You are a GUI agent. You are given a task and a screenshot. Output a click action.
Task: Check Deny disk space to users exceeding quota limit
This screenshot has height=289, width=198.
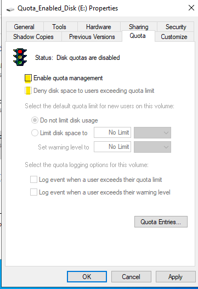click(x=28, y=91)
